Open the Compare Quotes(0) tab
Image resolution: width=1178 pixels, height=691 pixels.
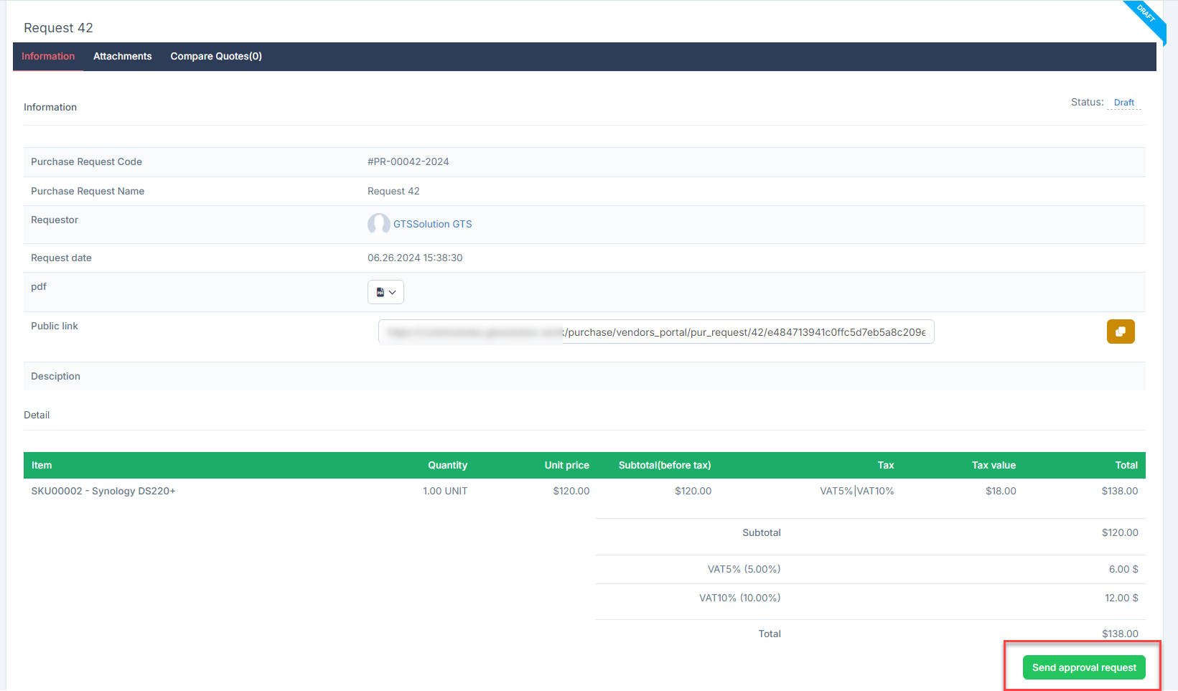pyautogui.click(x=215, y=56)
